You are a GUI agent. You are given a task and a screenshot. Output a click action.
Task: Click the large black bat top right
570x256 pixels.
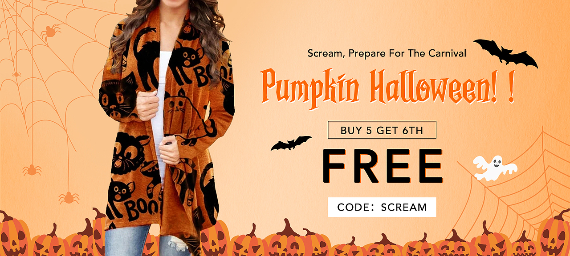(x=505, y=53)
